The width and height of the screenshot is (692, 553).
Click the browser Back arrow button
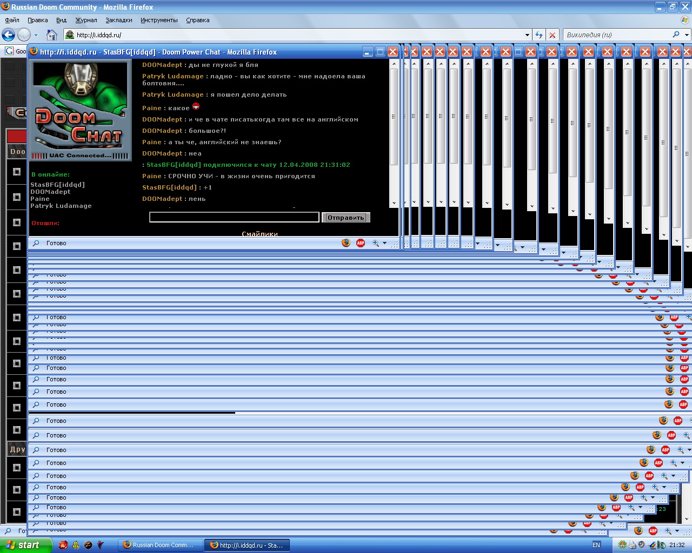coord(9,35)
